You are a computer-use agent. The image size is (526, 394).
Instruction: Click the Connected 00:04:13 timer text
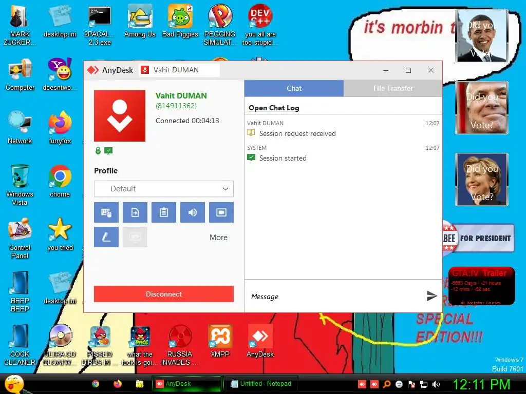coord(187,121)
